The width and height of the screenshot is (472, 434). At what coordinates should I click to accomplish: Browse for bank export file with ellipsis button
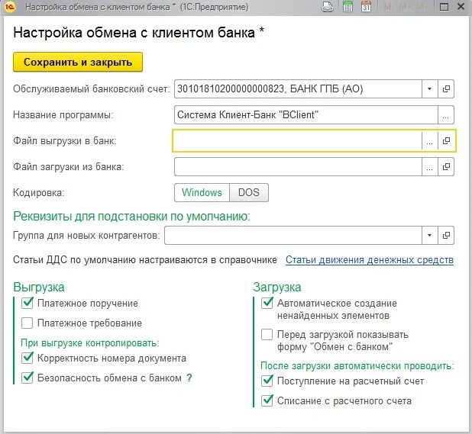click(x=429, y=140)
